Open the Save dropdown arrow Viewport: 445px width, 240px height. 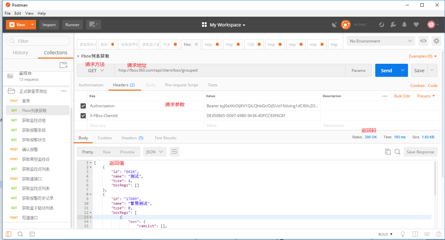tap(432, 70)
